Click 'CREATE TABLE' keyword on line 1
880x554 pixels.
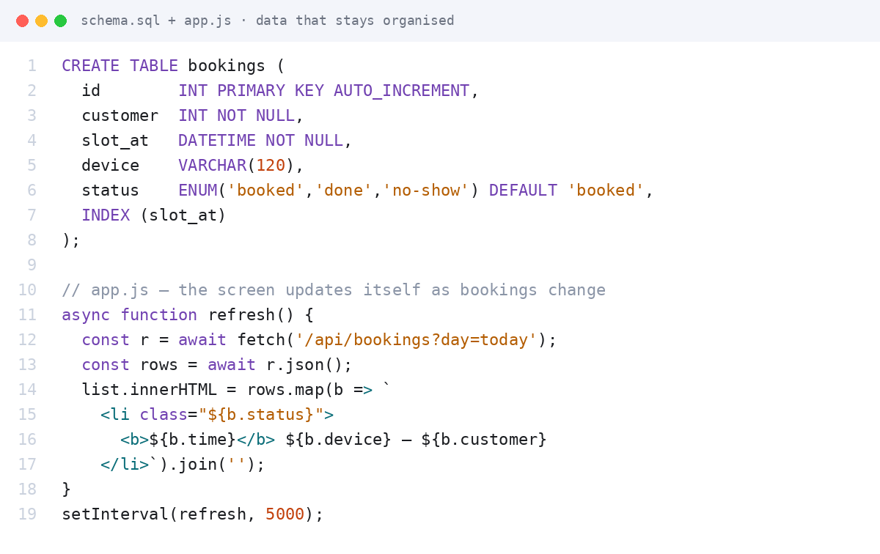point(120,66)
